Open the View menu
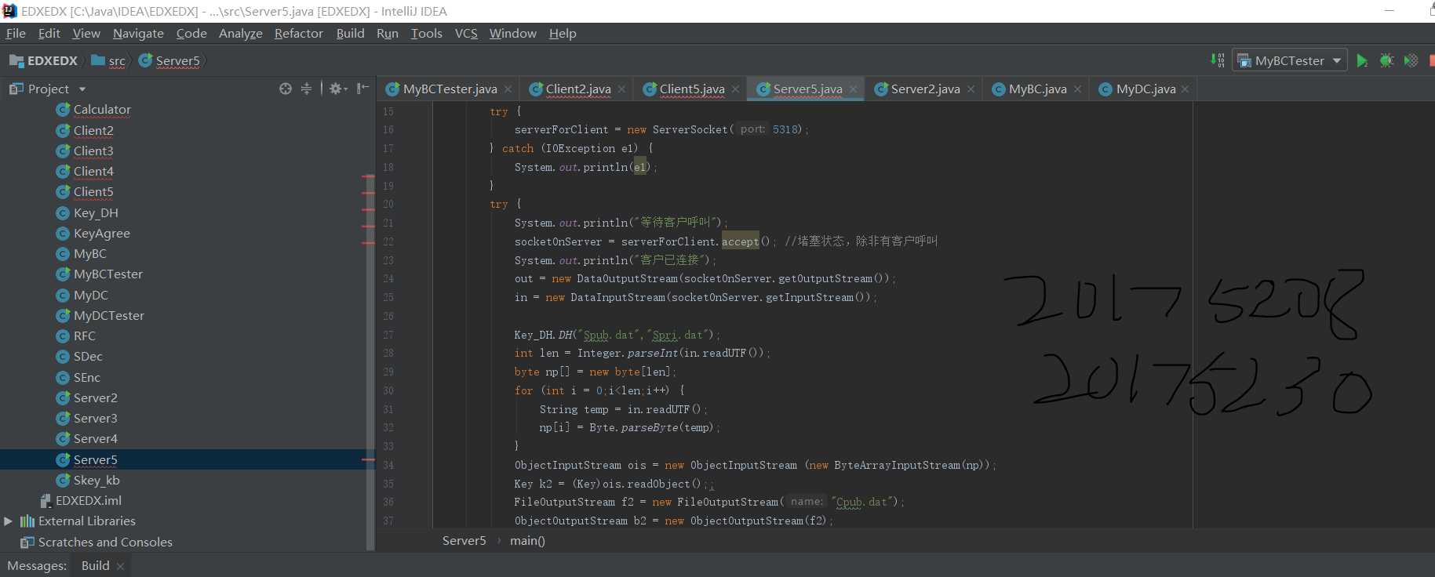The image size is (1435, 577). pyautogui.click(x=86, y=33)
